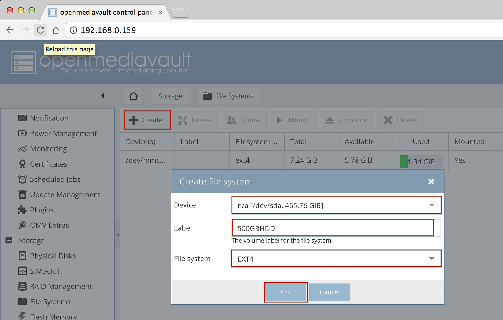The width and height of the screenshot is (503, 320).
Task: Select the /dev/mmc... device row cell
Action: (x=147, y=160)
